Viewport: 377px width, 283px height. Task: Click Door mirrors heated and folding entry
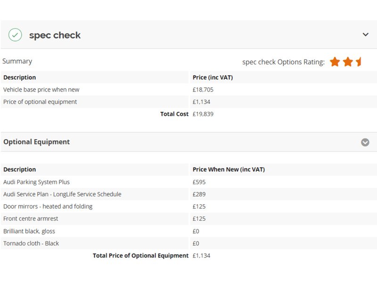(48, 207)
